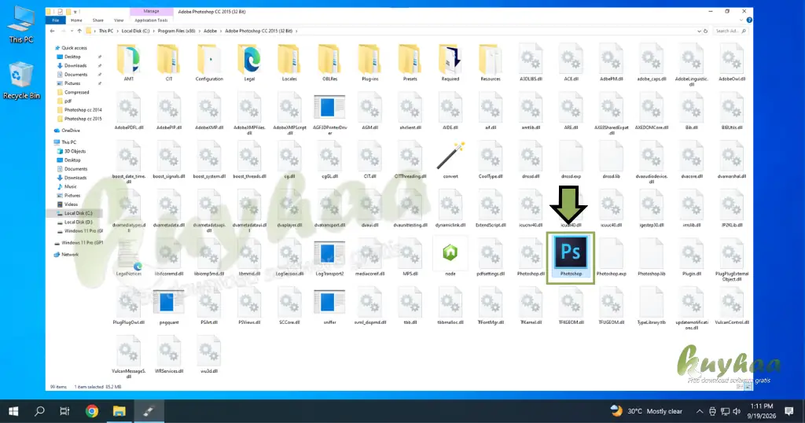
Task: Open recent locations dropdown arrow
Action: point(72,31)
